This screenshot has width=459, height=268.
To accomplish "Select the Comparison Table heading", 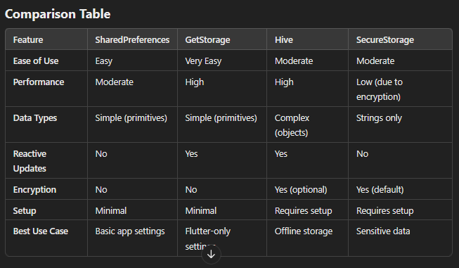I will click(58, 14).
